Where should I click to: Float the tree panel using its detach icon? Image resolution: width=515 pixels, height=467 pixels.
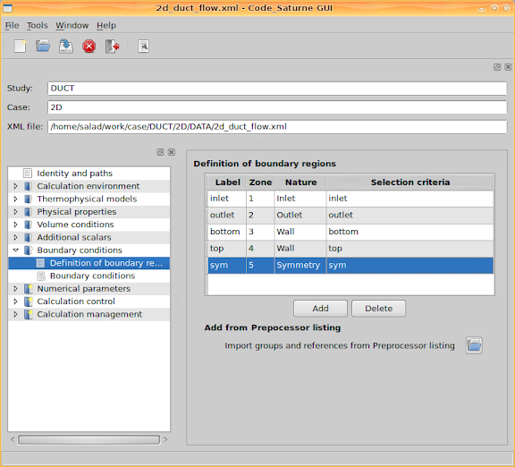(160, 152)
